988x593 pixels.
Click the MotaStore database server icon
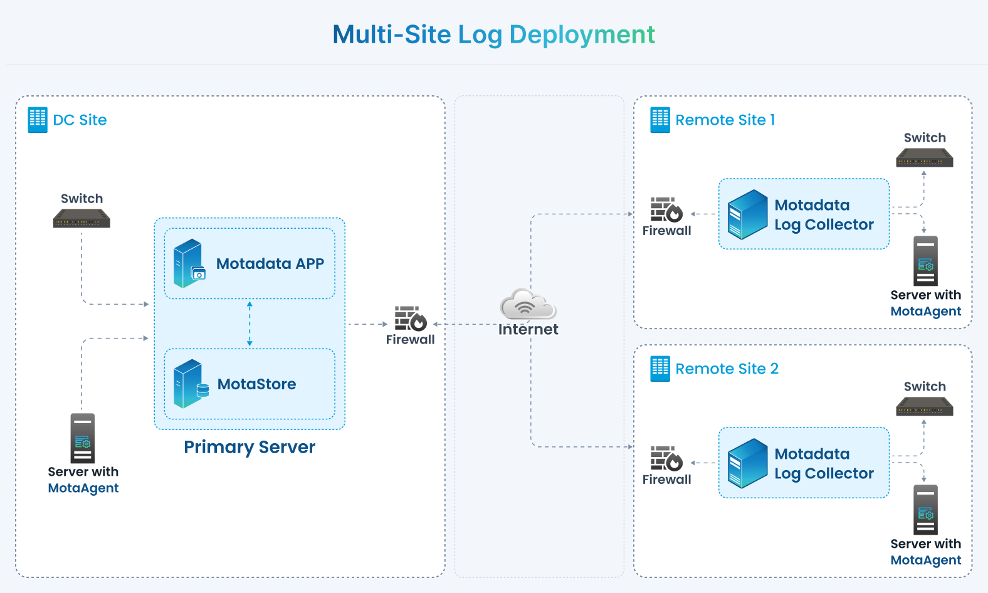(191, 384)
